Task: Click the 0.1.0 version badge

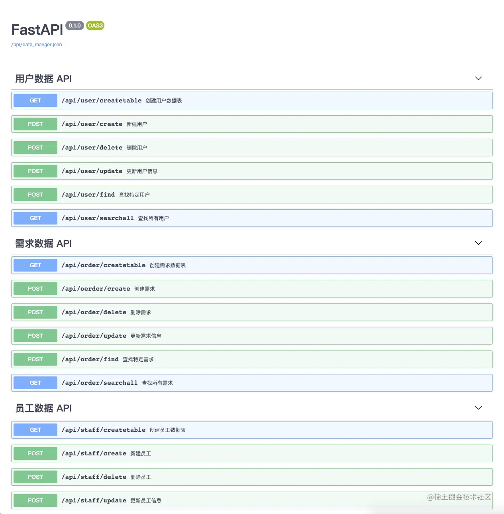Action: (75, 26)
